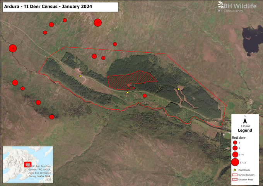Click the yellow flight point in the eastern forest clearing
Screen dimensions: 263x186
(179, 89)
